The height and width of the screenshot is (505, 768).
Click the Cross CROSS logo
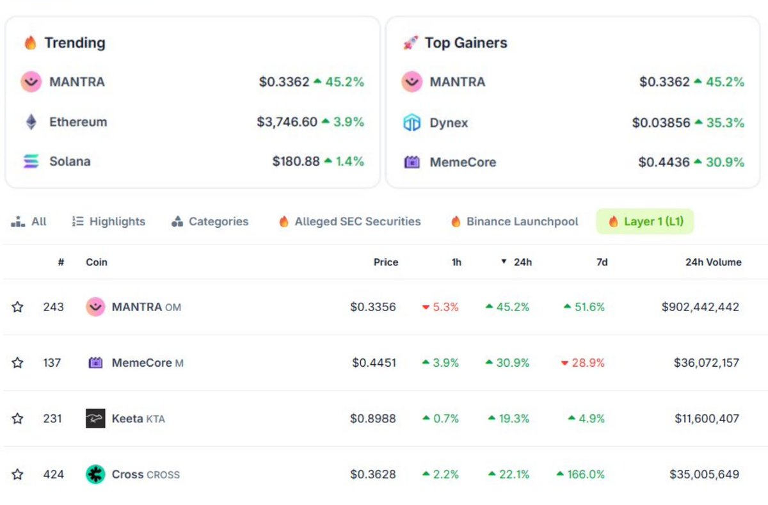(x=95, y=474)
